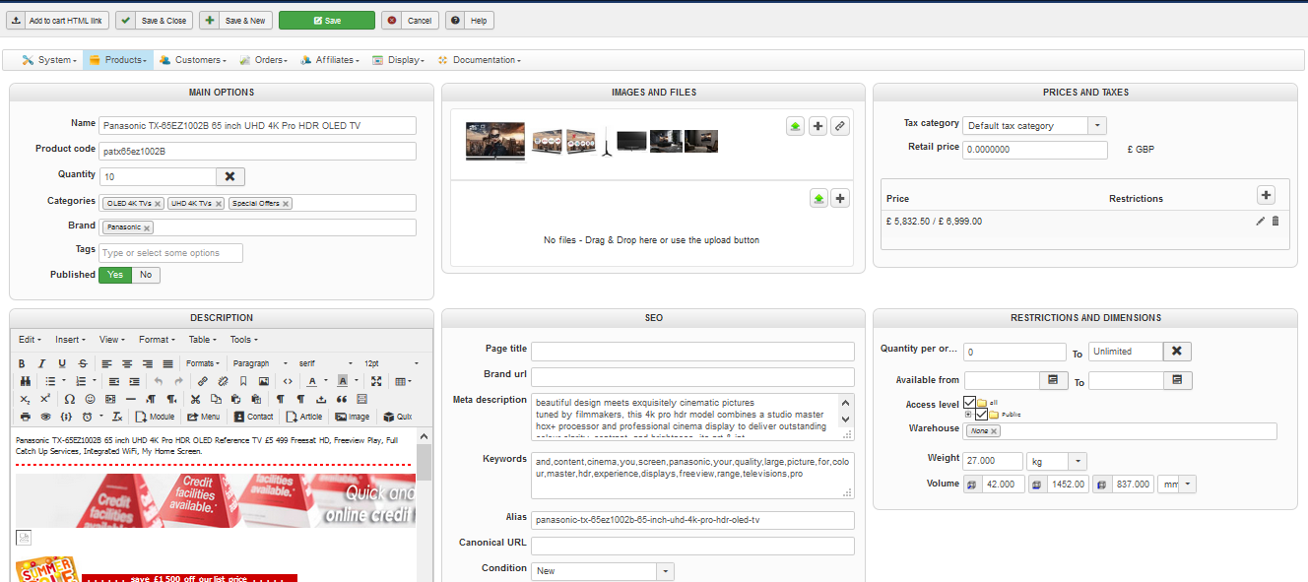The width and height of the screenshot is (1308, 582).
Task: Open the Customers menu
Action: (x=193, y=60)
